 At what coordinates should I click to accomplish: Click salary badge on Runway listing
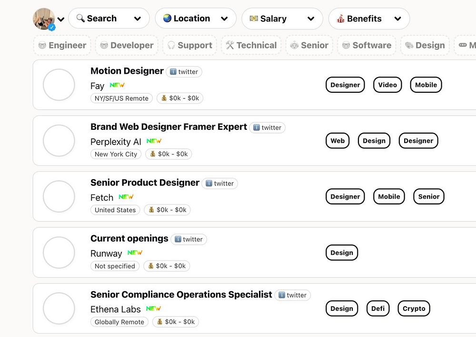[167, 266]
